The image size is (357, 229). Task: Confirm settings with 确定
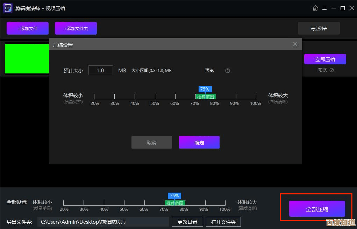click(x=199, y=142)
